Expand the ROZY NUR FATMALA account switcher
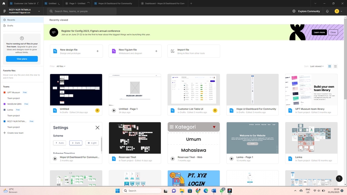Image resolution: width=347 pixels, height=195 pixels. click(x=39, y=11)
